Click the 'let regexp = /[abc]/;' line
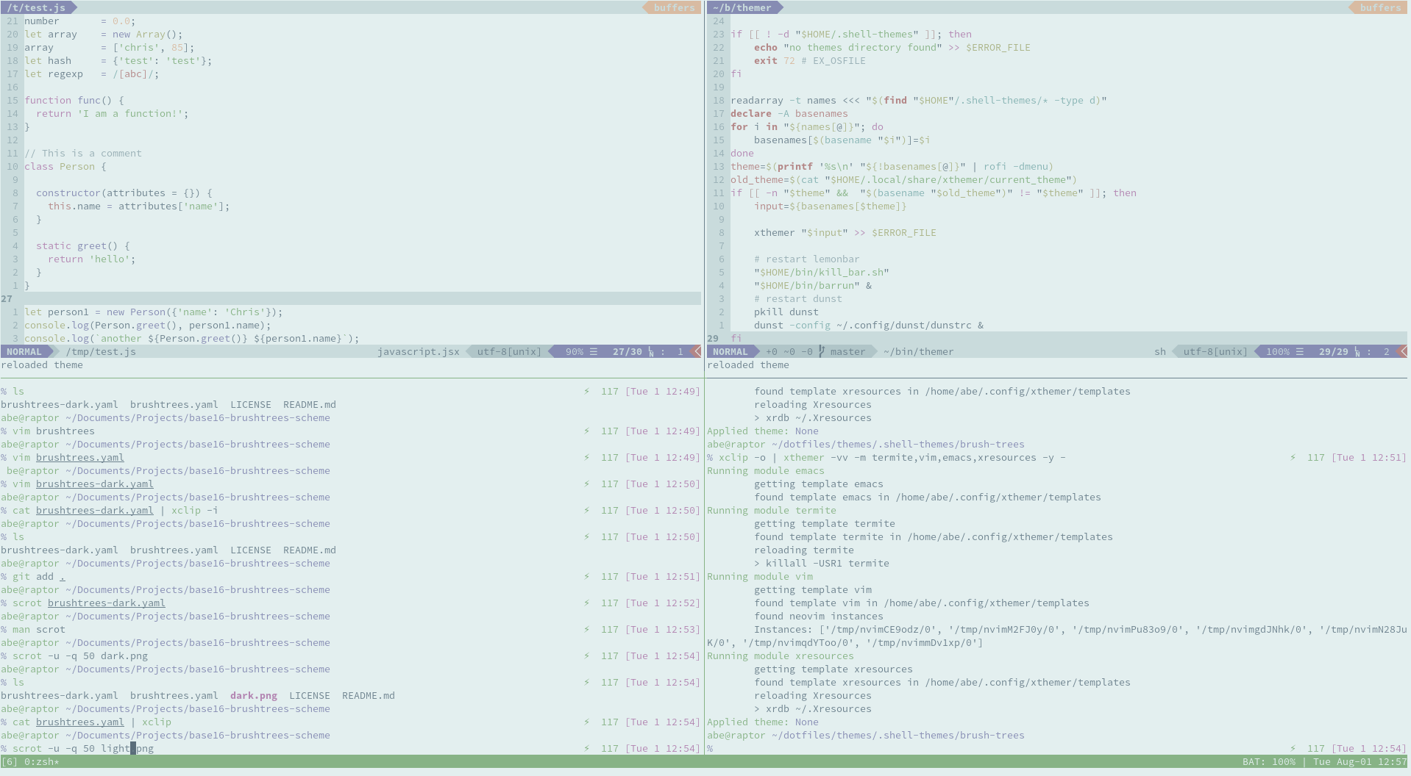Viewport: 1411px width, 776px height. click(x=92, y=73)
